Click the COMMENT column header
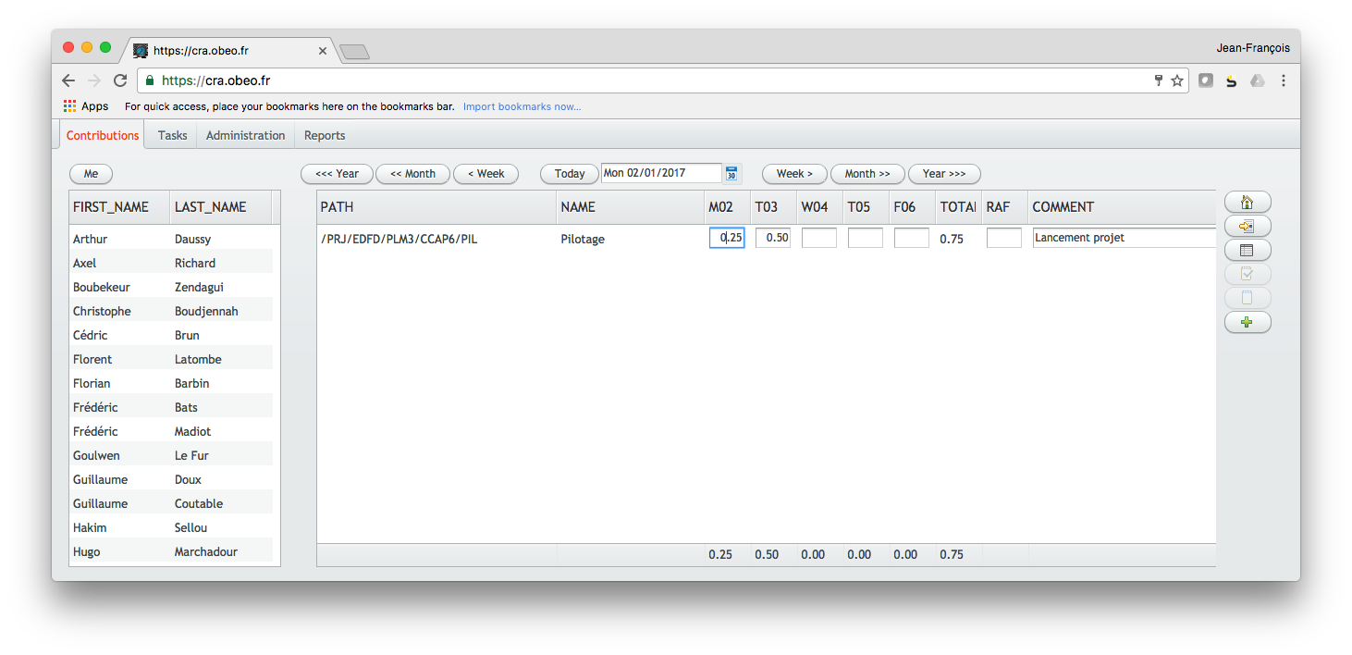 click(x=1122, y=207)
